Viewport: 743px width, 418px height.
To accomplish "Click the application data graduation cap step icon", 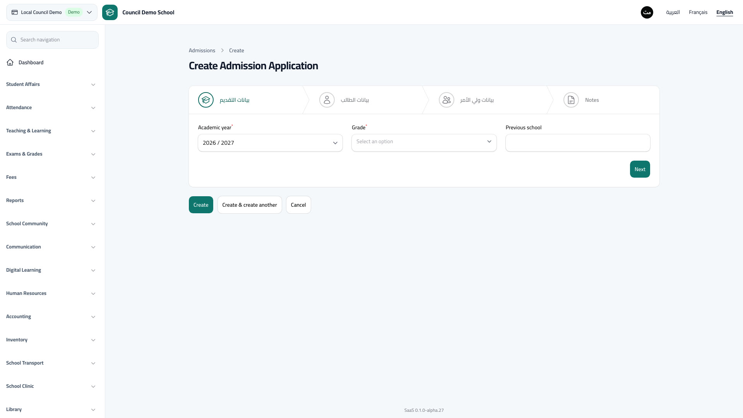I will [206, 100].
